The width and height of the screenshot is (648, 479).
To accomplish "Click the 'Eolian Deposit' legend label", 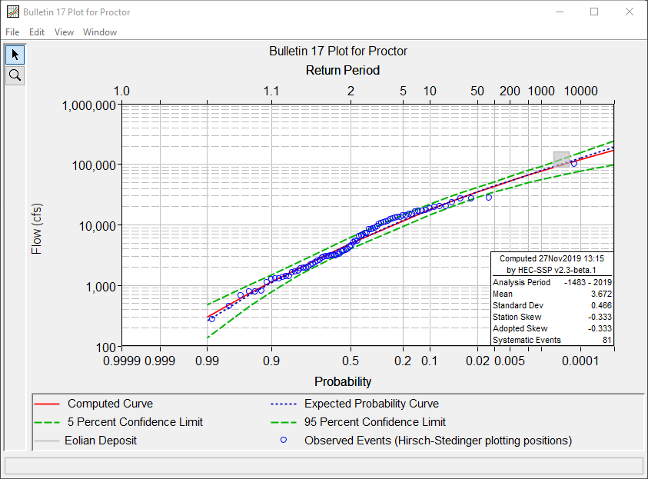I will (101, 441).
